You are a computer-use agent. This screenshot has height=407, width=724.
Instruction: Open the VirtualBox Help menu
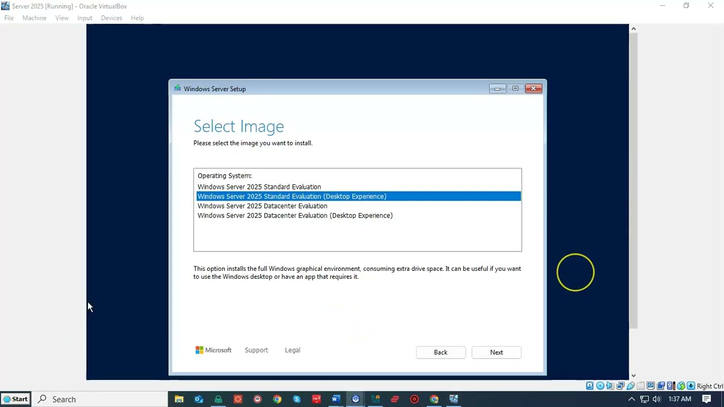137,18
